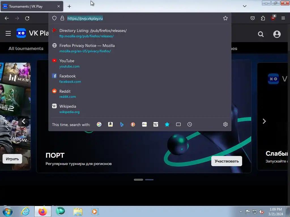Open the Windows Start menu

[x=7, y=211]
